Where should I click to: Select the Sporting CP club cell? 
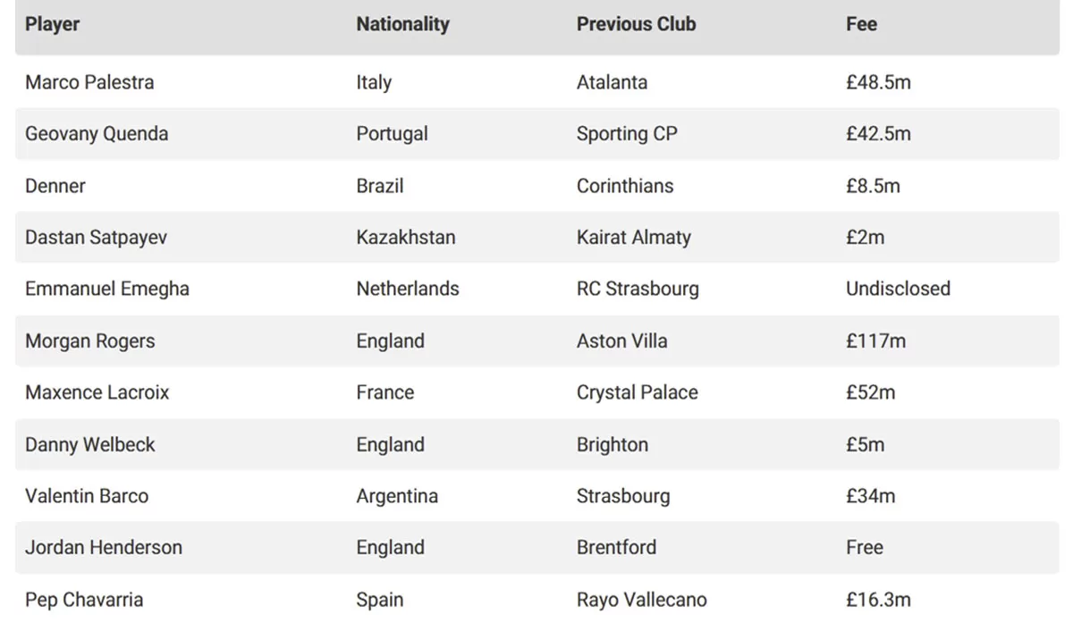pyautogui.click(x=627, y=134)
